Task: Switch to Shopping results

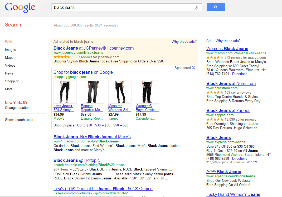Action: pyautogui.click(x=12, y=81)
